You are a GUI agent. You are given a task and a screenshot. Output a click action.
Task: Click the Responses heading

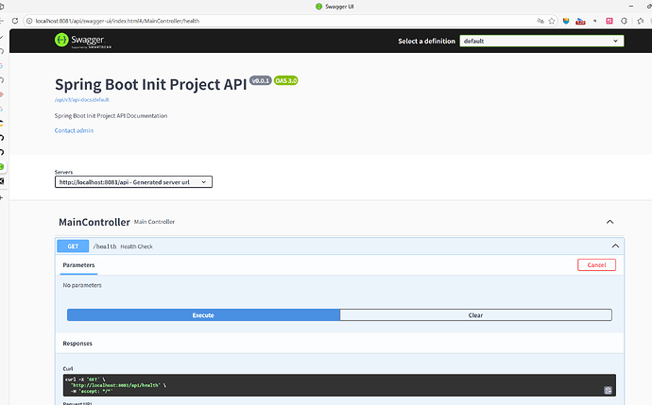tap(77, 343)
